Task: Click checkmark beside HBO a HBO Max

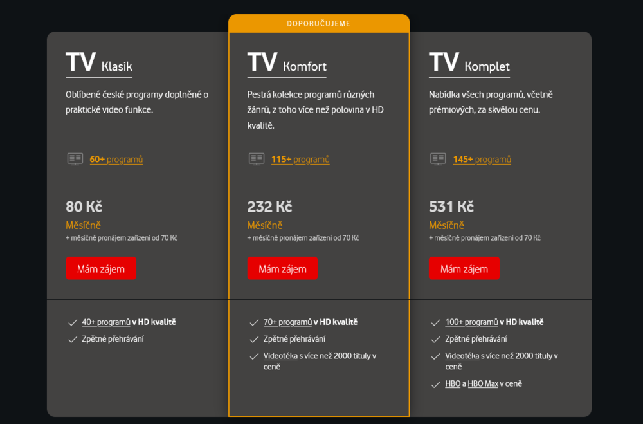Action: 435,385
